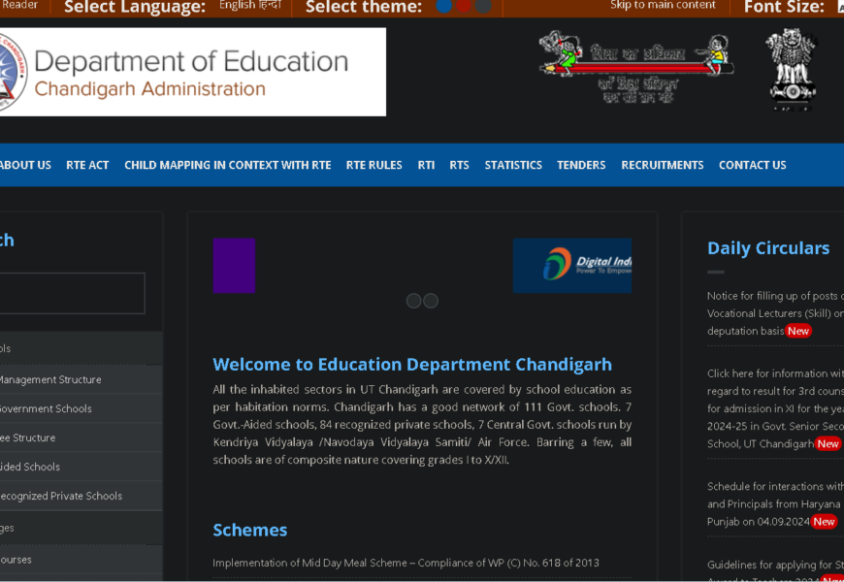The height and width of the screenshot is (582, 844).
Task: Open Aided Schools in sidebar
Action: pos(81,467)
